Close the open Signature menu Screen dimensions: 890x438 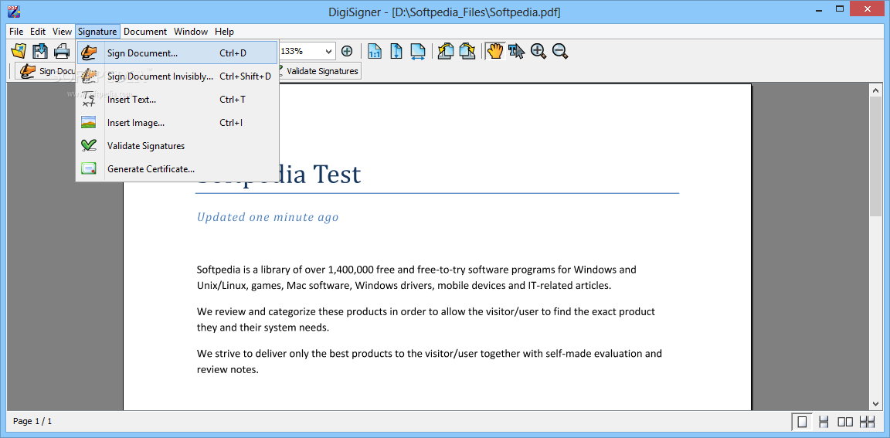click(97, 31)
